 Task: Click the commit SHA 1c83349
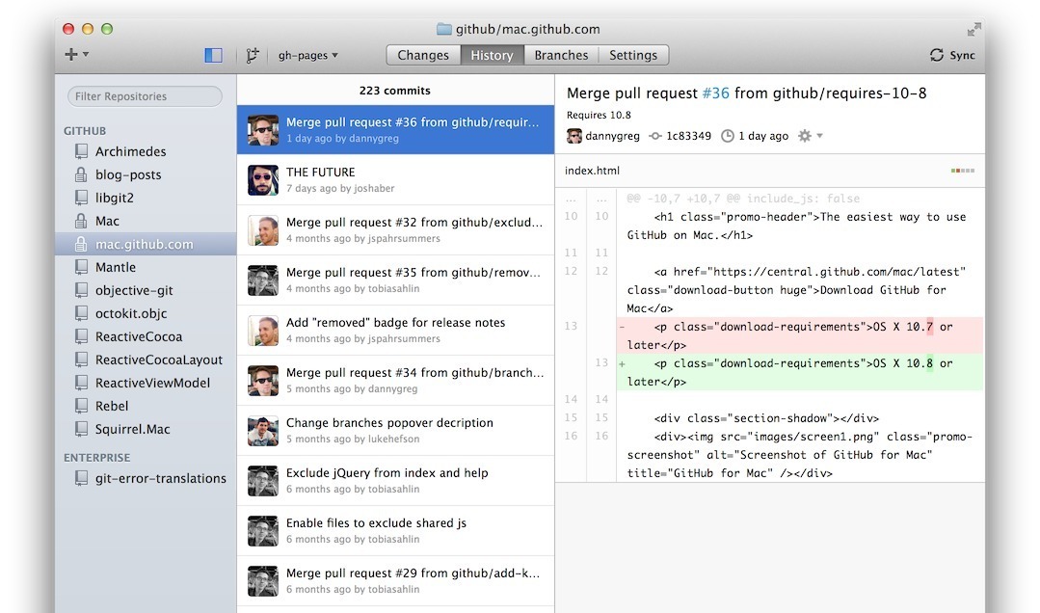coord(688,136)
